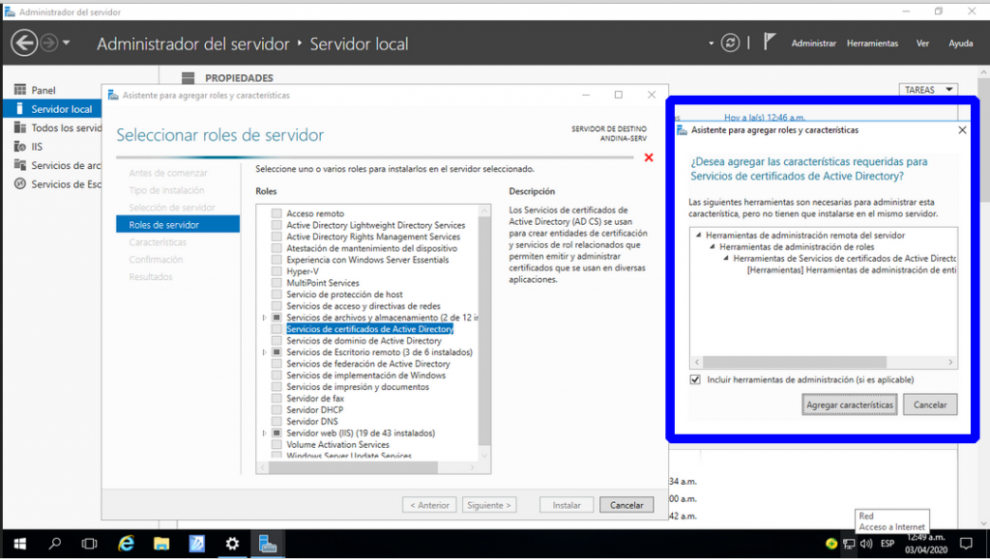This screenshot has width=990, height=559.
Task: Click the back navigation arrow in Server Manager
Action: pos(24,43)
